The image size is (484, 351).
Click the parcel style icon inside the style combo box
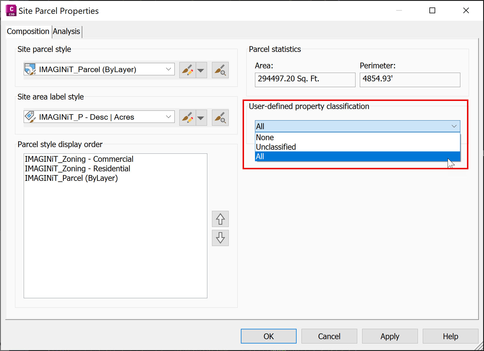pyautogui.click(x=30, y=69)
